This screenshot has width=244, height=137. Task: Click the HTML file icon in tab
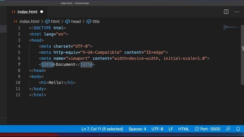click(14, 12)
